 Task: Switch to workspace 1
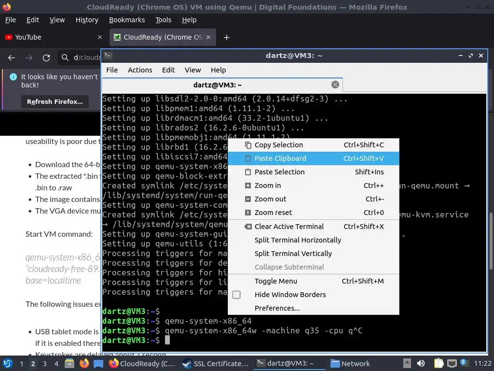(x=21, y=363)
